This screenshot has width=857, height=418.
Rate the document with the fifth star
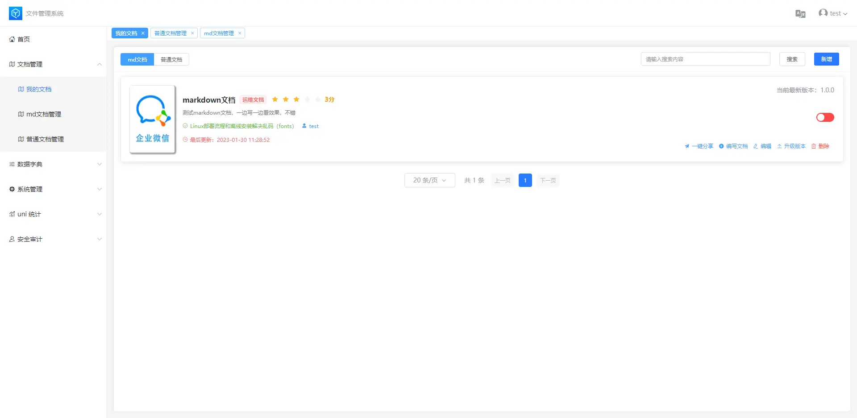pyautogui.click(x=318, y=99)
